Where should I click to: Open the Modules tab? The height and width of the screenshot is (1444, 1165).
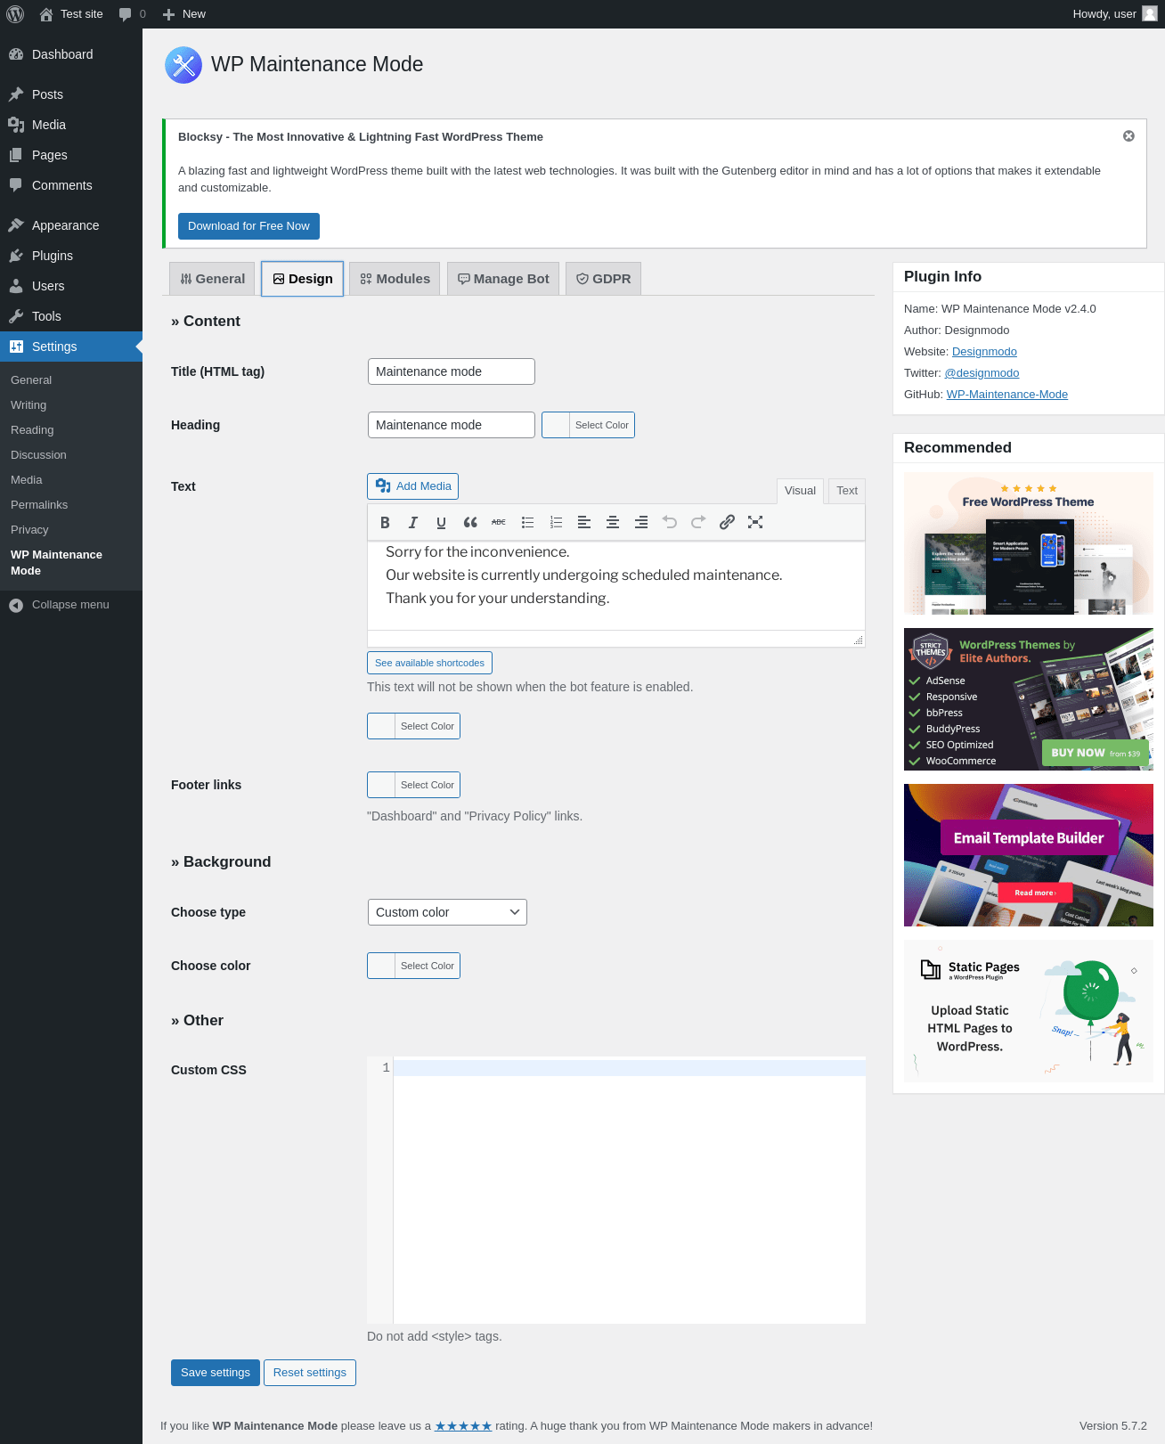(395, 279)
